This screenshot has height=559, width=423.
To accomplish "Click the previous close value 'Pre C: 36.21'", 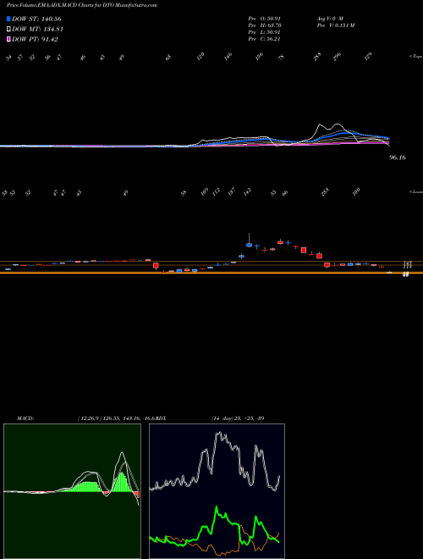I will point(265,39).
